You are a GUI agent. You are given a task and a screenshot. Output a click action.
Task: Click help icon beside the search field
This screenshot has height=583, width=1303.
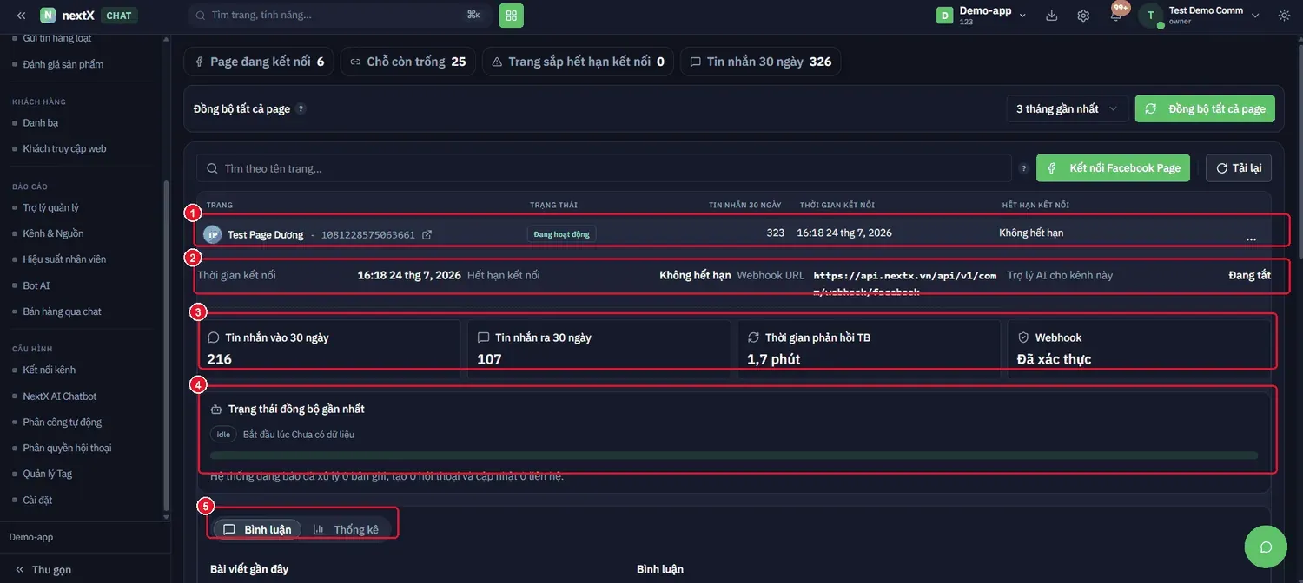pos(1024,168)
